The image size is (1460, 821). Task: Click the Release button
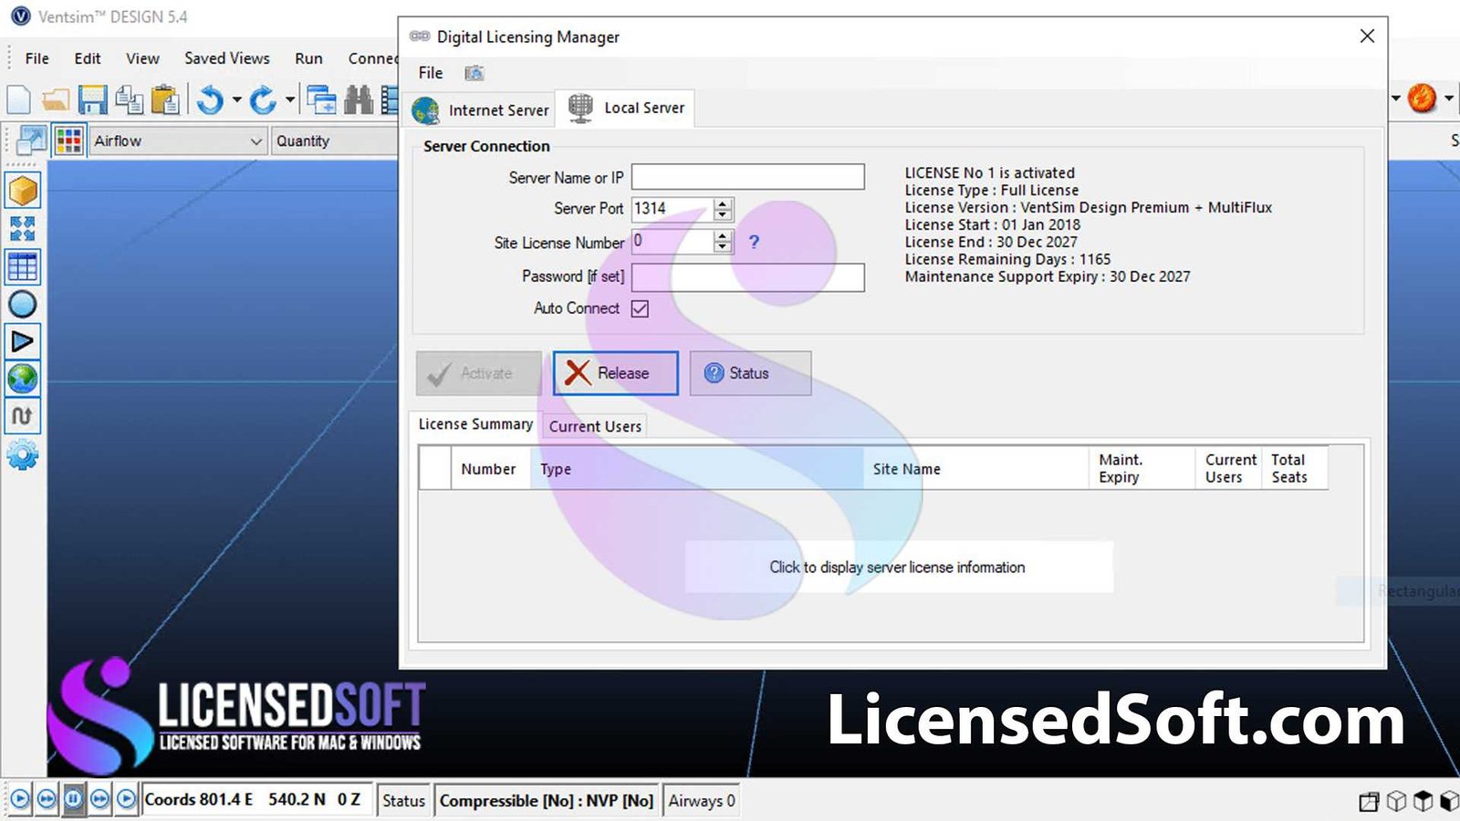point(616,373)
